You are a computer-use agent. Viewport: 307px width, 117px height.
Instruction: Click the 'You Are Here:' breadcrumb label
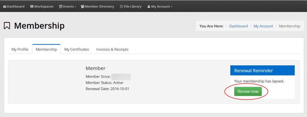(211, 26)
